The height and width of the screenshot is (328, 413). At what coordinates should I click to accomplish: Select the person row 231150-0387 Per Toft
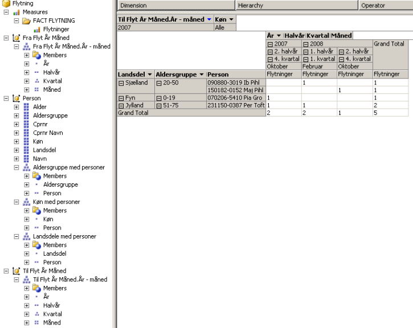point(236,105)
